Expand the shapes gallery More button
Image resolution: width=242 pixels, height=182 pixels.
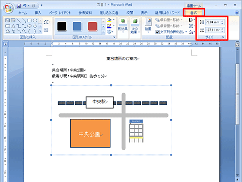click(x=40, y=31)
